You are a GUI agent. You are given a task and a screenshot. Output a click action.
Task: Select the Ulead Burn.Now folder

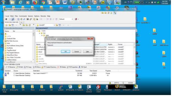click(x=12, y=55)
